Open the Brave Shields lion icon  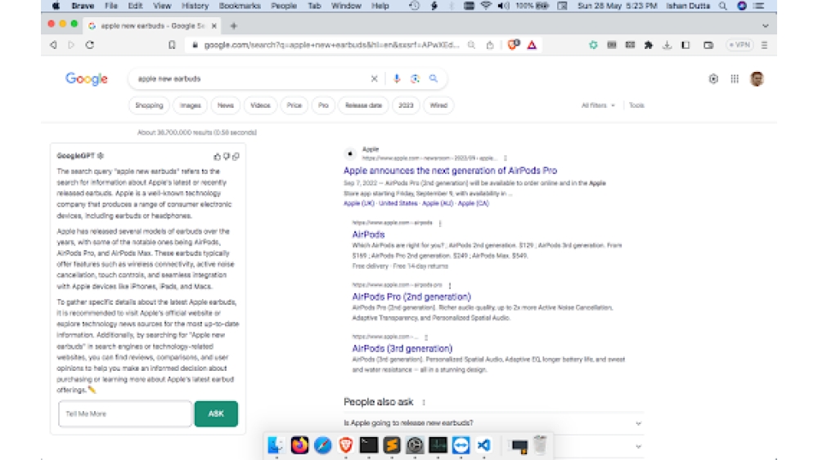pos(513,45)
